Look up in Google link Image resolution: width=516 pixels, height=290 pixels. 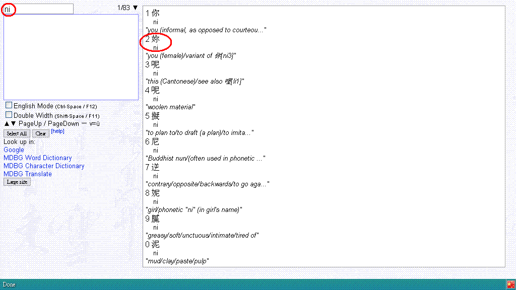point(14,150)
